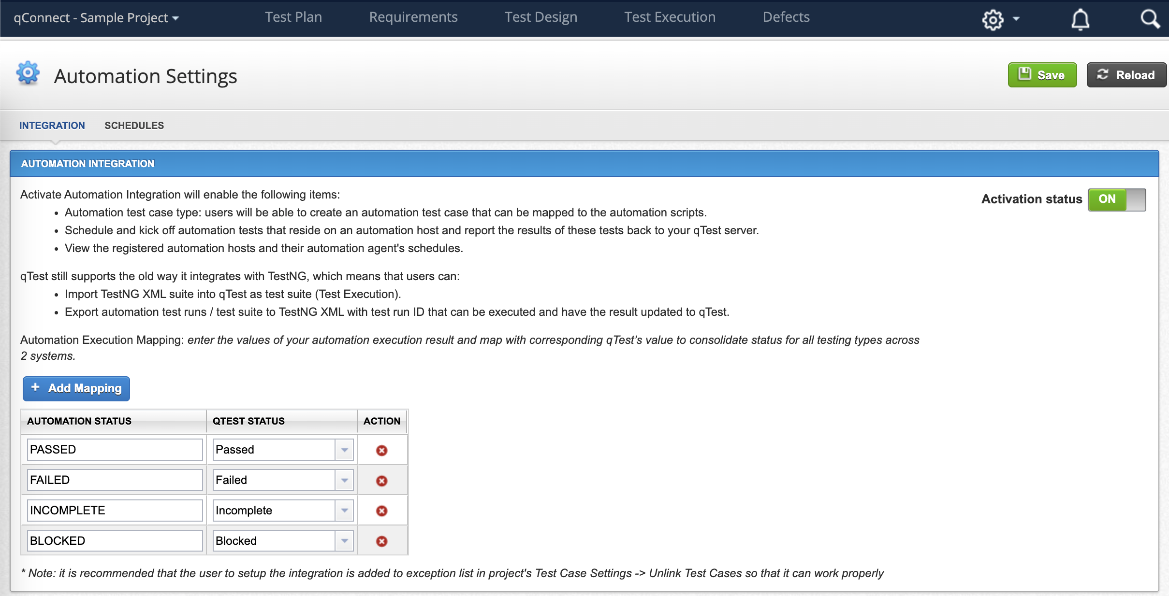Click the Save button icon
This screenshot has height=596, width=1169.
pos(1026,74)
